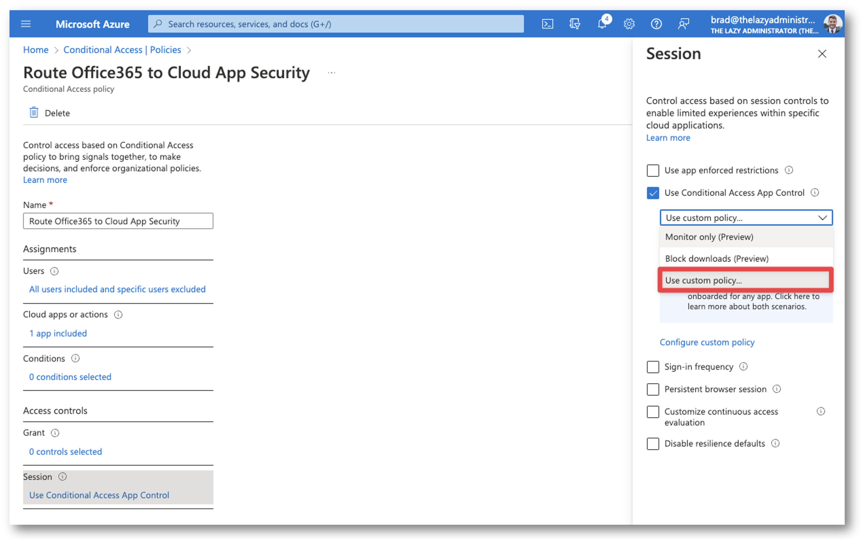861x539 pixels.
Task: Enable Sign-in frequency checkbox
Action: point(653,367)
